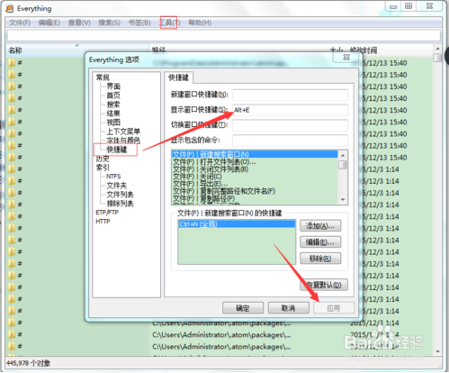Click the 编辑(E)... button
This screenshot has width=449, height=373.
coord(320,242)
